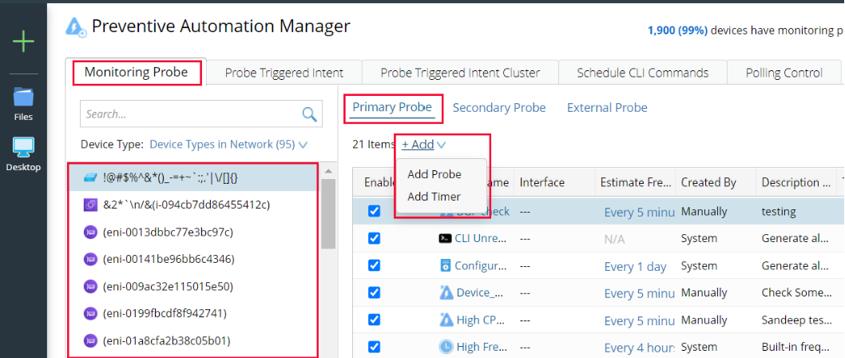Switch to the Secondary Probe tab
845x358 pixels.
(x=499, y=108)
